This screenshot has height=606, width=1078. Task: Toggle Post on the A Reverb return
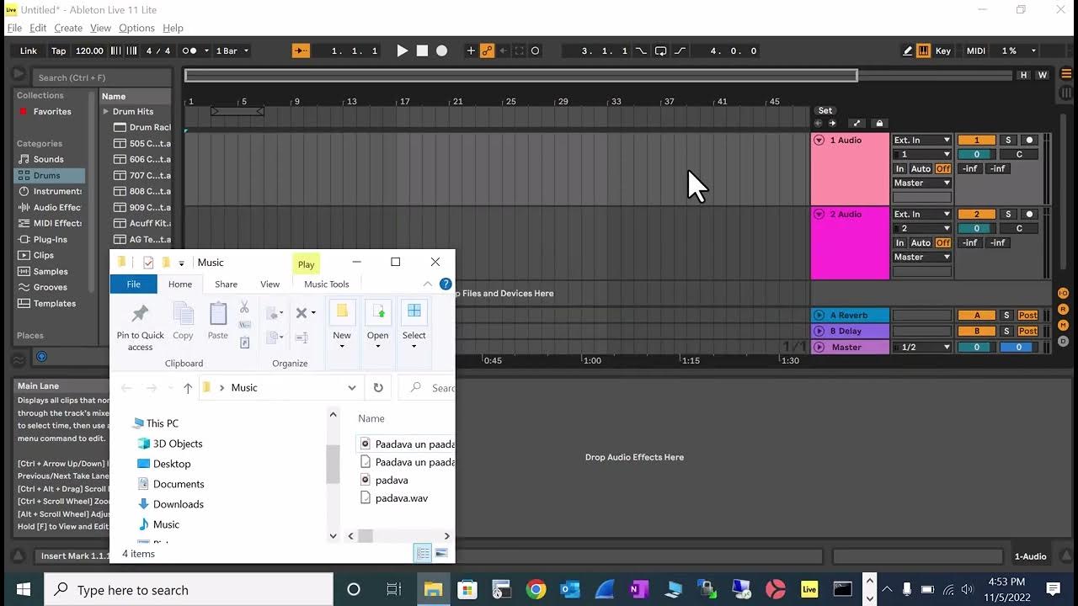click(1027, 316)
